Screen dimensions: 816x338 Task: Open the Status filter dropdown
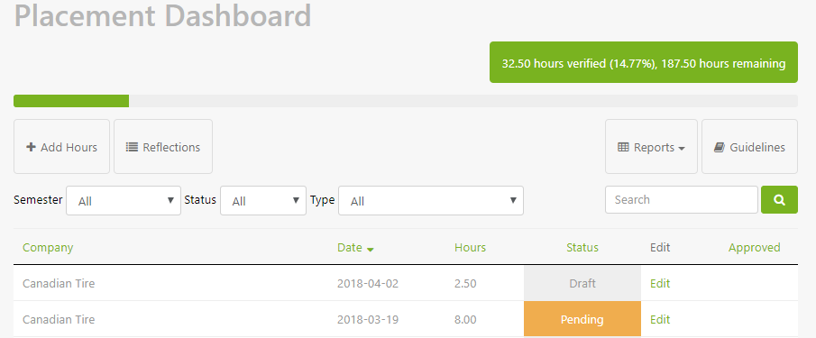pyautogui.click(x=263, y=201)
